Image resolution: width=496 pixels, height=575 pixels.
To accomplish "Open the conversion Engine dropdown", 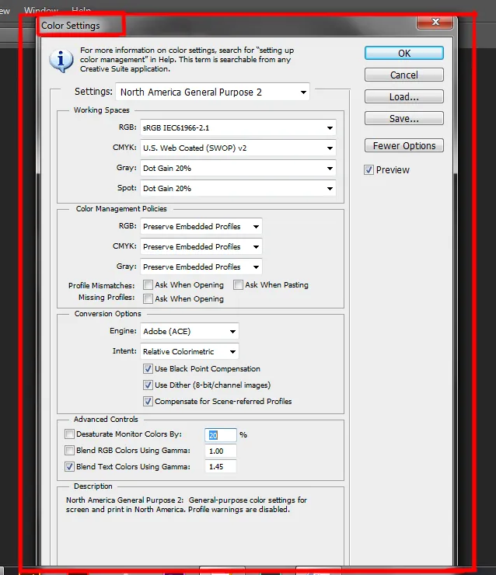I will (190, 332).
